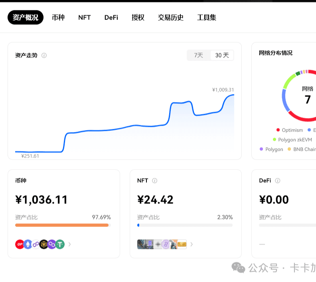This screenshot has height=282, width=316.
Task: Click the network count 7 in the donut
Action: (308, 99)
